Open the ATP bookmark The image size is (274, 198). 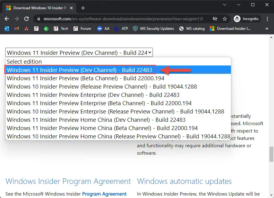coord(121,29)
